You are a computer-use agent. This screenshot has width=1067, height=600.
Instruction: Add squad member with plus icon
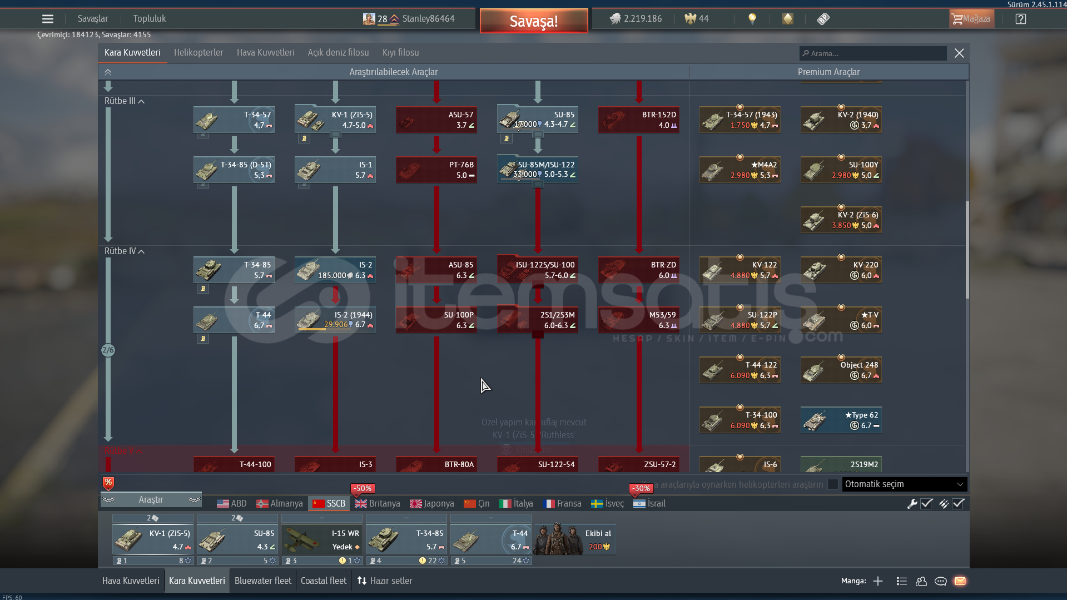[x=878, y=581]
